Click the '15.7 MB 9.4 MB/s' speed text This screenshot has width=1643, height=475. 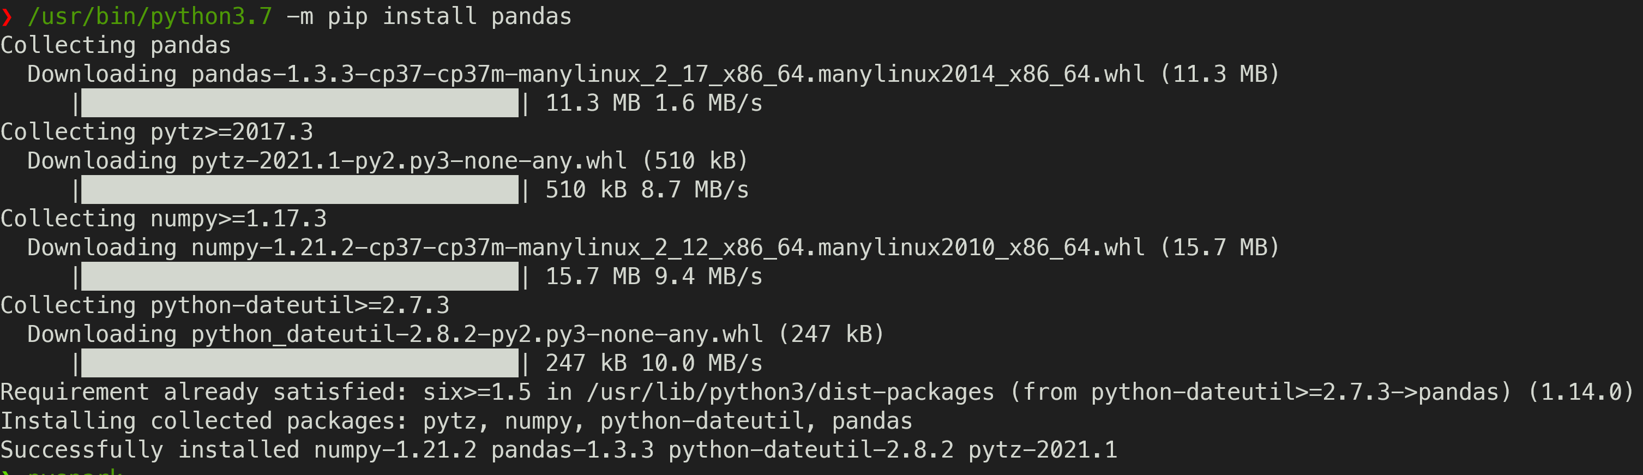tap(654, 276)
